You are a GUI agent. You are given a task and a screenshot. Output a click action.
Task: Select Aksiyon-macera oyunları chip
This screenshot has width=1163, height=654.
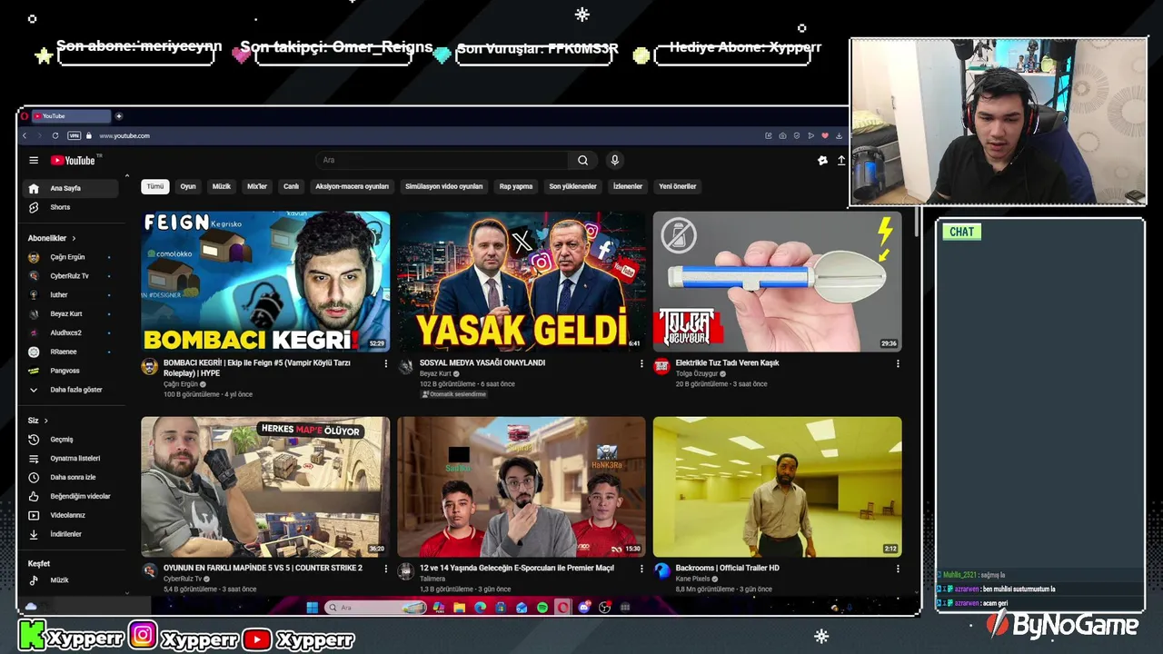coord(352,186)
